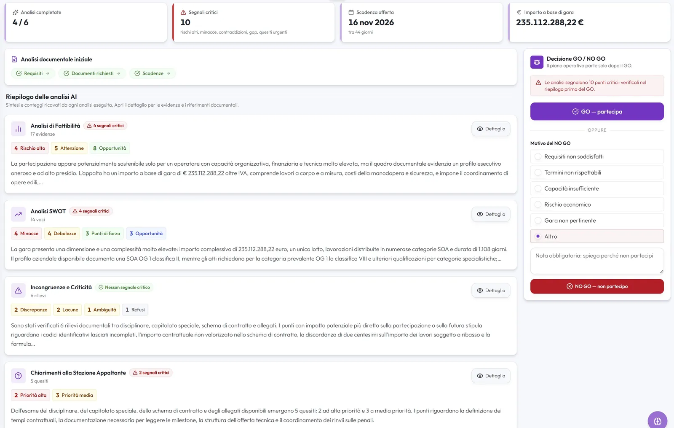Image resolution: width=674 pixels, height=428 pixels.
Task: Choose Capacità insufficiente as NO GO reason
Action: pos(597,188)
